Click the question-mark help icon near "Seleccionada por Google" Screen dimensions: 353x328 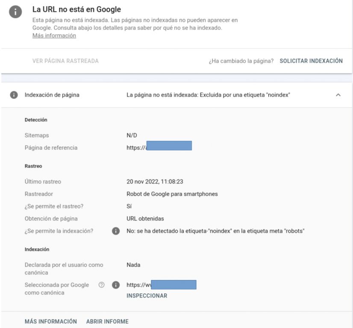click(102, 285)
